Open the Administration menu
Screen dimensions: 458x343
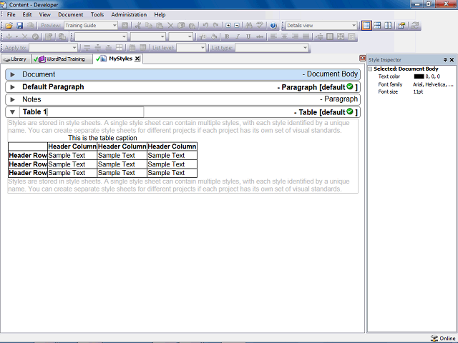[x=129, y=14]
